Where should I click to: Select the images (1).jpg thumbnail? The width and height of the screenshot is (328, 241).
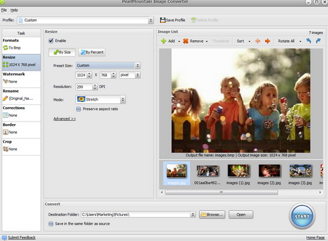238,174
